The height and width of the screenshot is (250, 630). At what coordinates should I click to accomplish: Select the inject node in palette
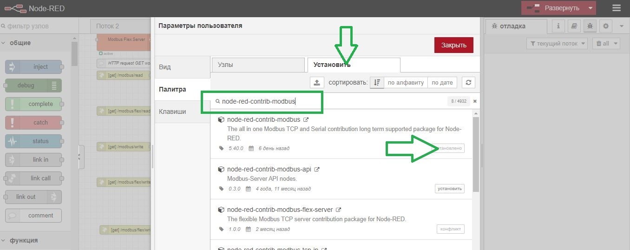[x=33, y=67]
